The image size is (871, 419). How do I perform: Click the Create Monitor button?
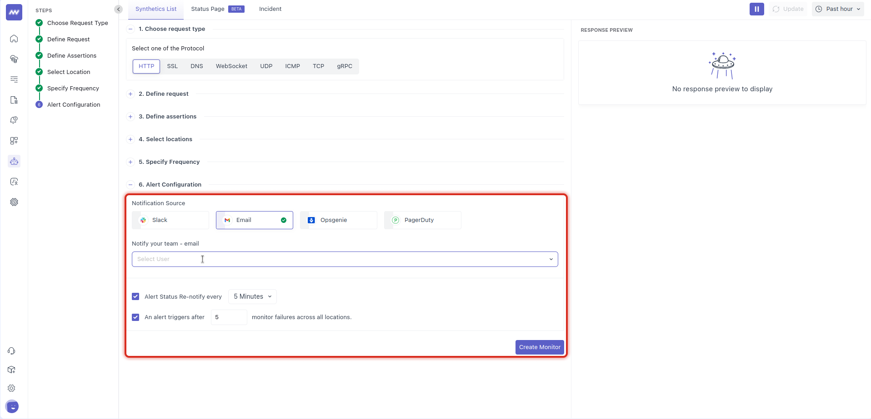[540, 347]
